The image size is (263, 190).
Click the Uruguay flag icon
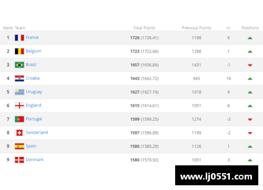coord(19,92)
